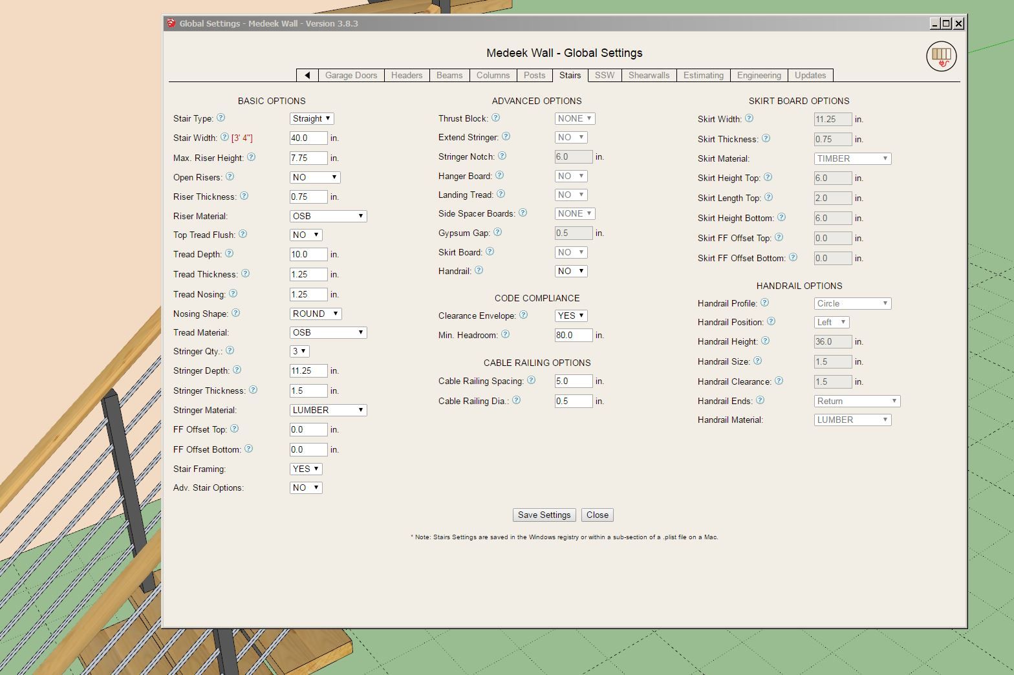This screenshot has height=675, width=1014.
Task: Click the Cable Railing Dia. field
Action: tap(574, 401)
